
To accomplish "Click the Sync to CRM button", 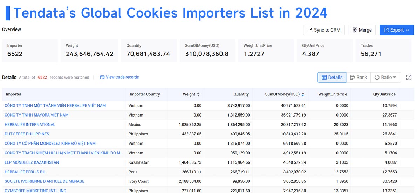I will [x=324, y=30].
